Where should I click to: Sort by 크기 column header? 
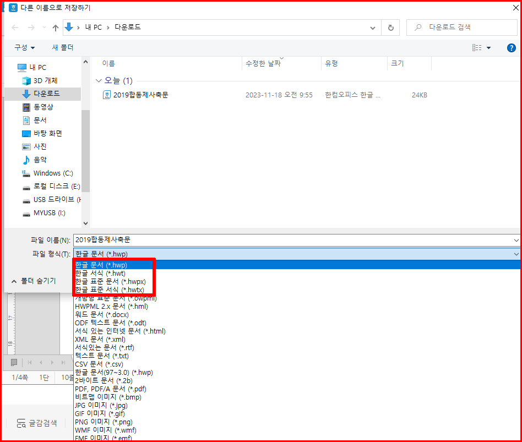[x=398, y=63]
